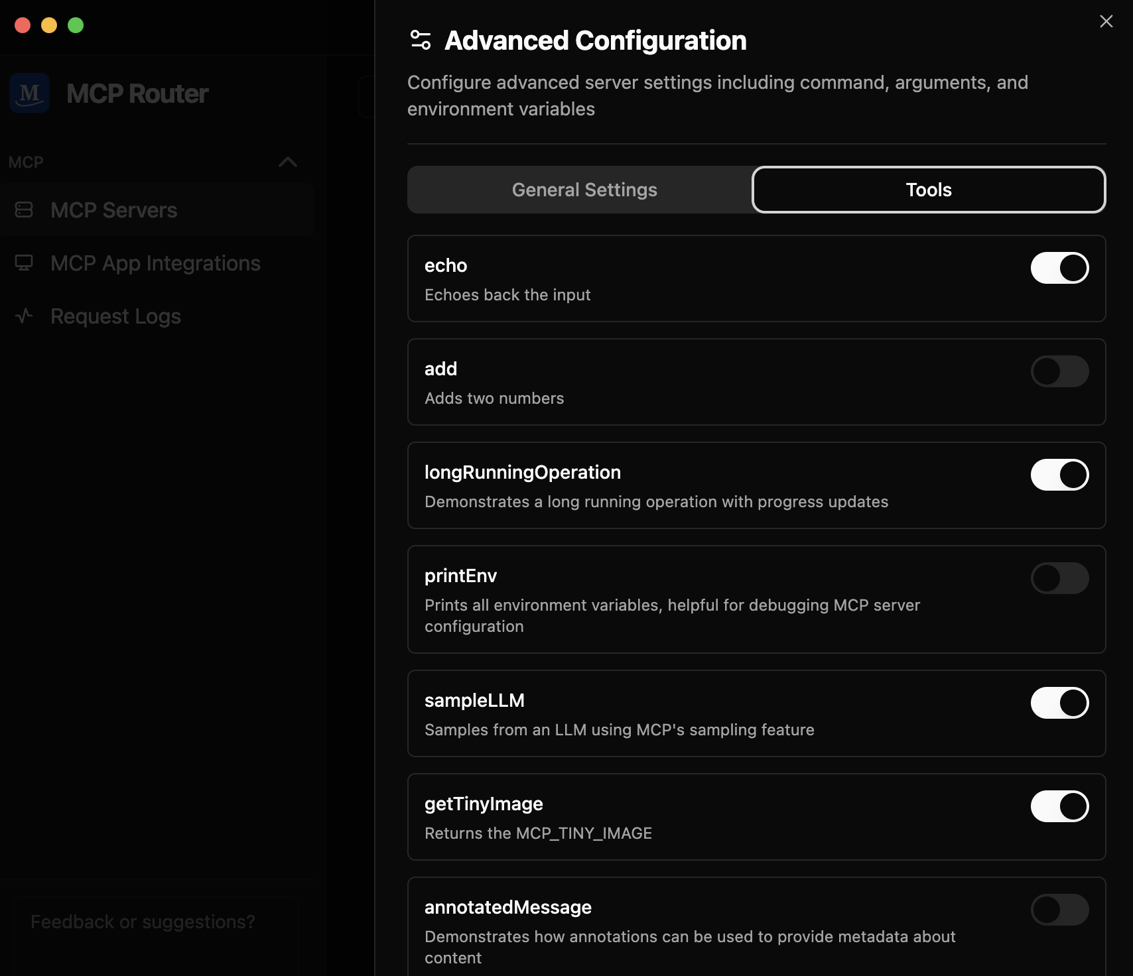Turn off the longRunningOperation toggle
This screenshot has height=976, width=1133.
tap(1059, 475)
